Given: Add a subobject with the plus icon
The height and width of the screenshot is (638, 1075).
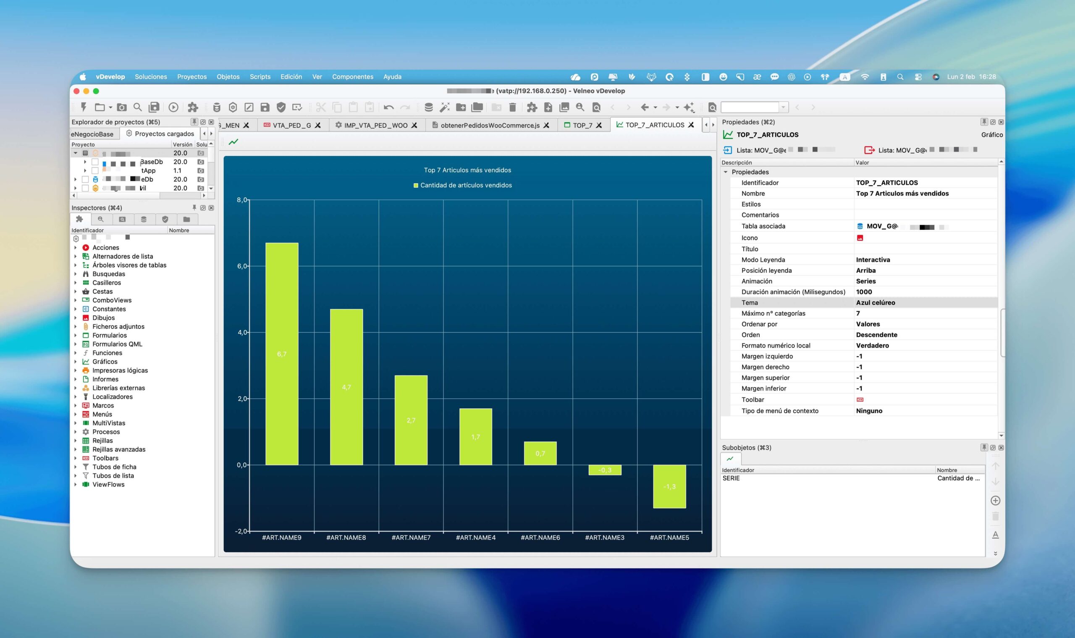Looking at the screenshot, I should click(x=995, y=500).
